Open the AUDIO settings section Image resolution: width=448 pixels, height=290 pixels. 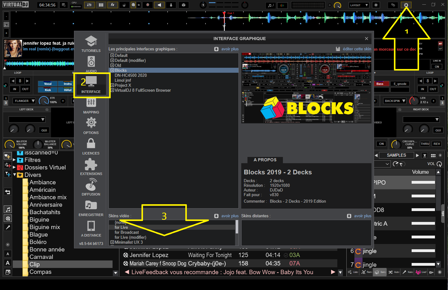(x=91, y=64)
